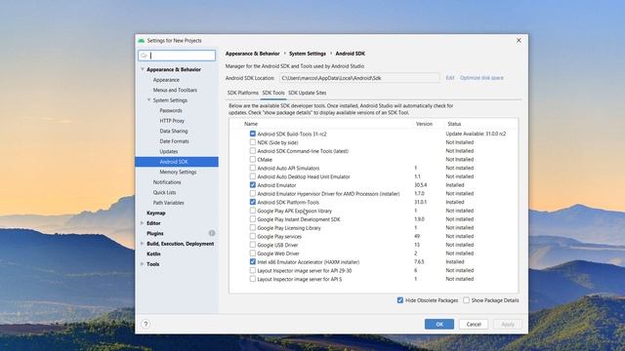Expand the Tools settings node
This screenshot has width=625, height=351.
tap(143, 264)
